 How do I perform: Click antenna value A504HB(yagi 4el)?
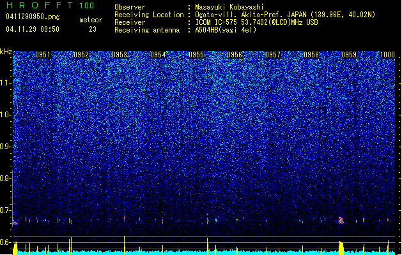(x=226, y=30)
